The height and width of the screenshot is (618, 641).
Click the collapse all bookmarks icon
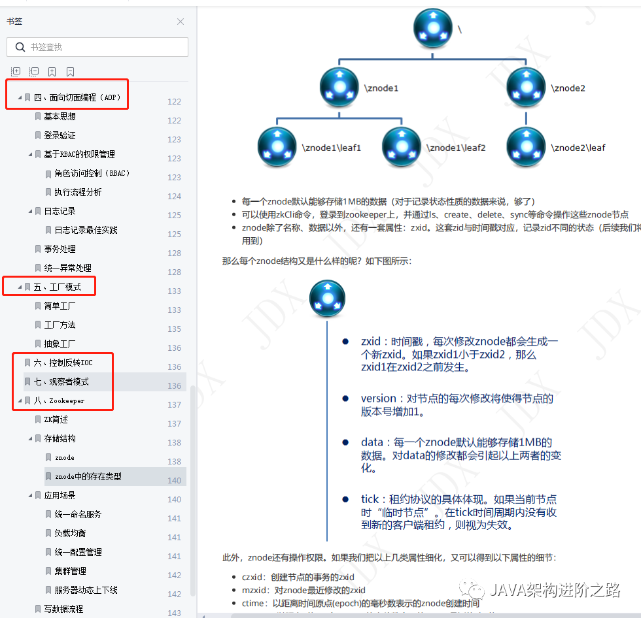tap(33, 71)
